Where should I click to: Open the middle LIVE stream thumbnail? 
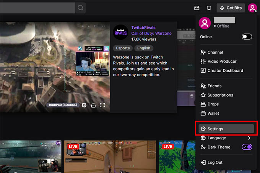(110, 157)
